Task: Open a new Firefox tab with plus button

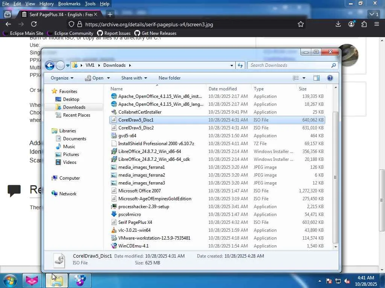Action: point(110,15)
